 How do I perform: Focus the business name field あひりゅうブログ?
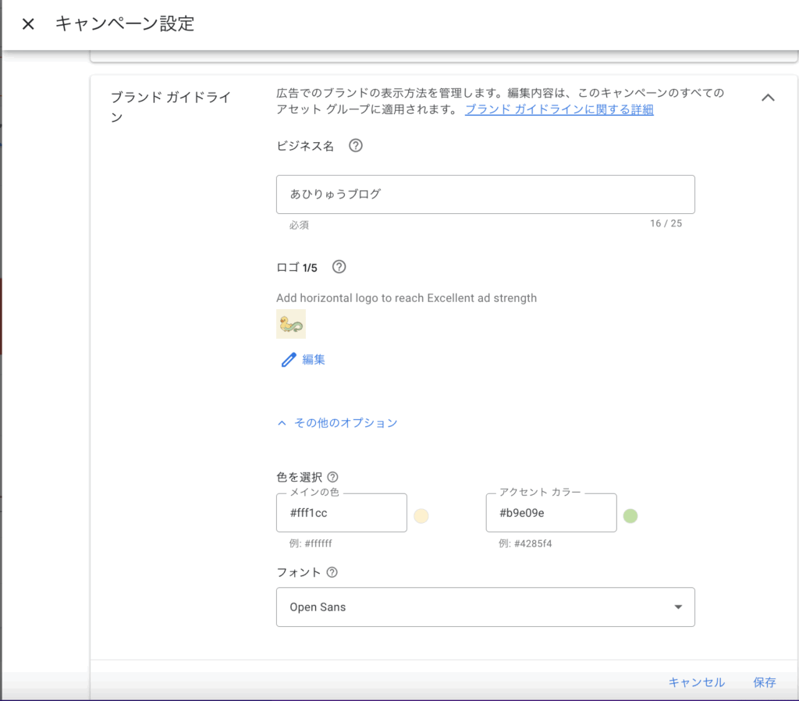coord(485,194)
